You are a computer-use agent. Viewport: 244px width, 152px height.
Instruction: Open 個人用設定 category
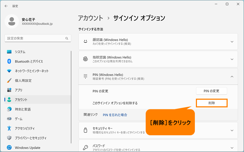point(38,81)
